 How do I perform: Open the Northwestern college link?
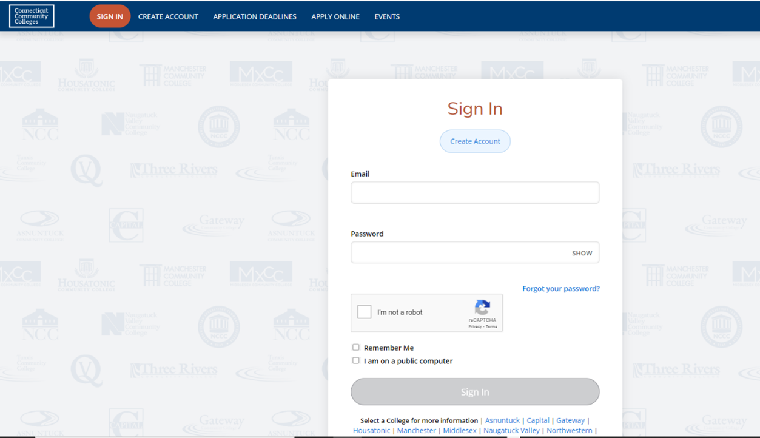[x=570, y=431]
